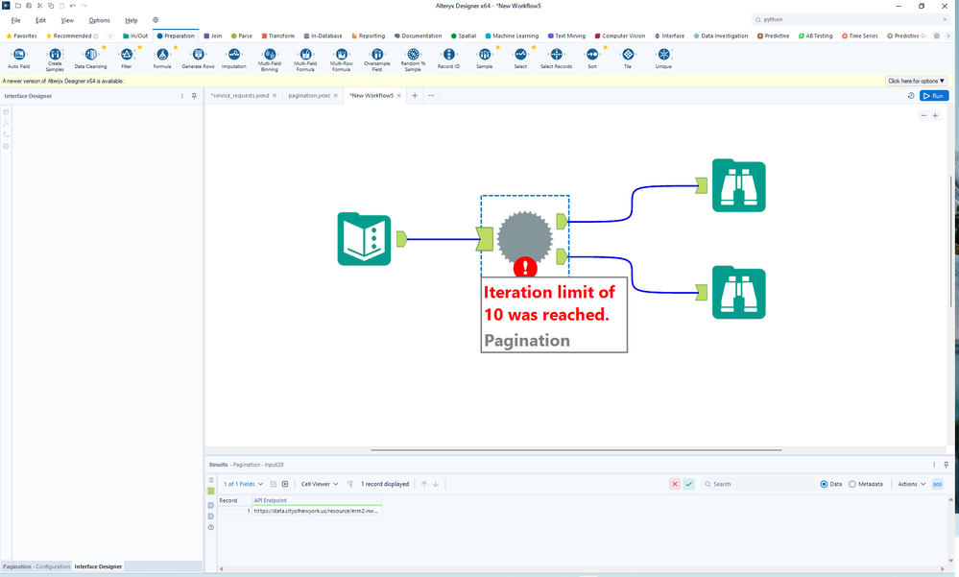Screen dimensions: 959x577
Task: Expand the '1 of 1 Fields' dropdown
Action: [x=244, y=484]
